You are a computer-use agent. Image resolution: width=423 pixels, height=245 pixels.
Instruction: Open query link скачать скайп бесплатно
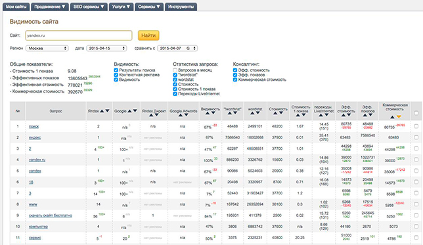coord(51,215)
